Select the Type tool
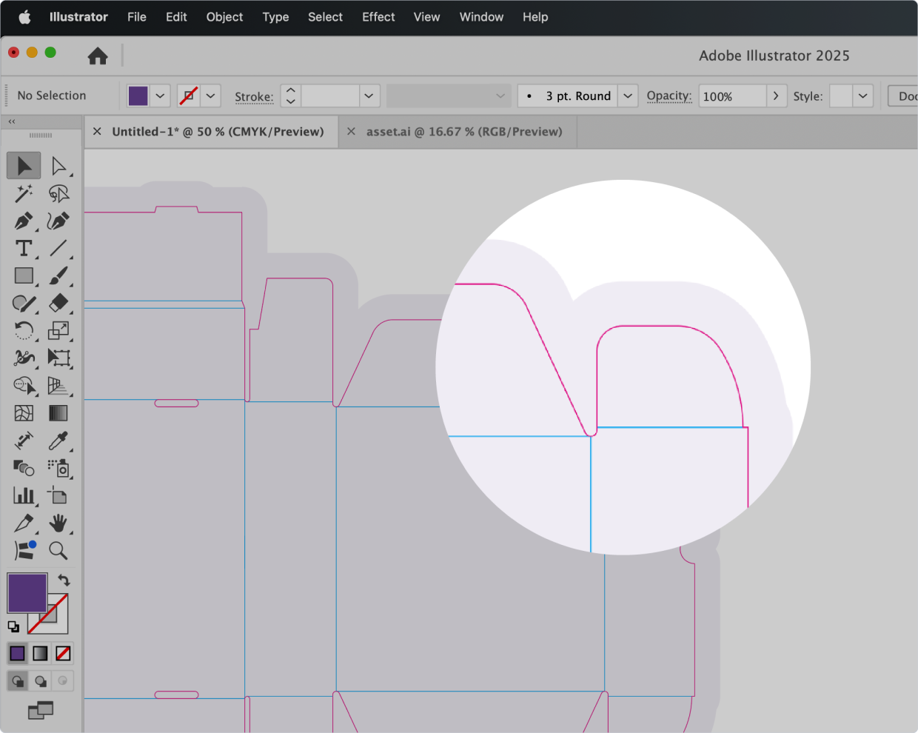This screenshot has height=733, width=918. 24,249
